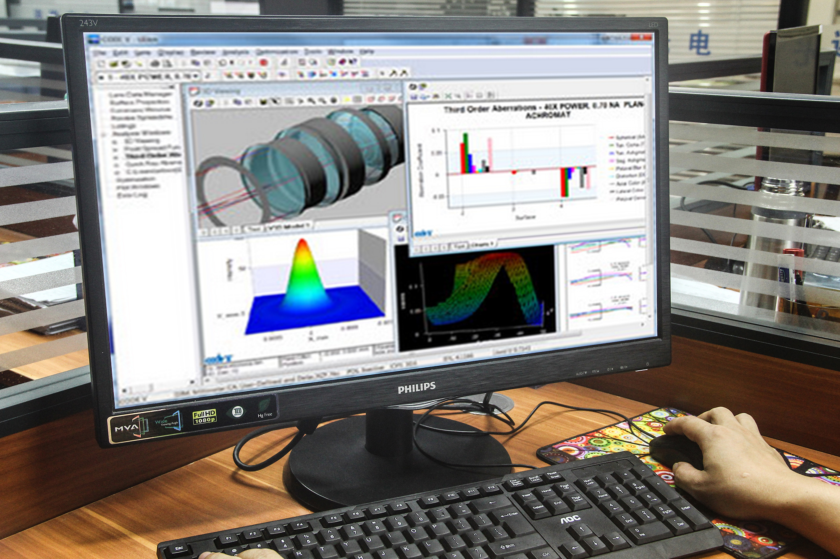Screen dimensions: 840x559
Task: Switch to Text tab in Third Order Aberrations window
Action: (460, 246)
